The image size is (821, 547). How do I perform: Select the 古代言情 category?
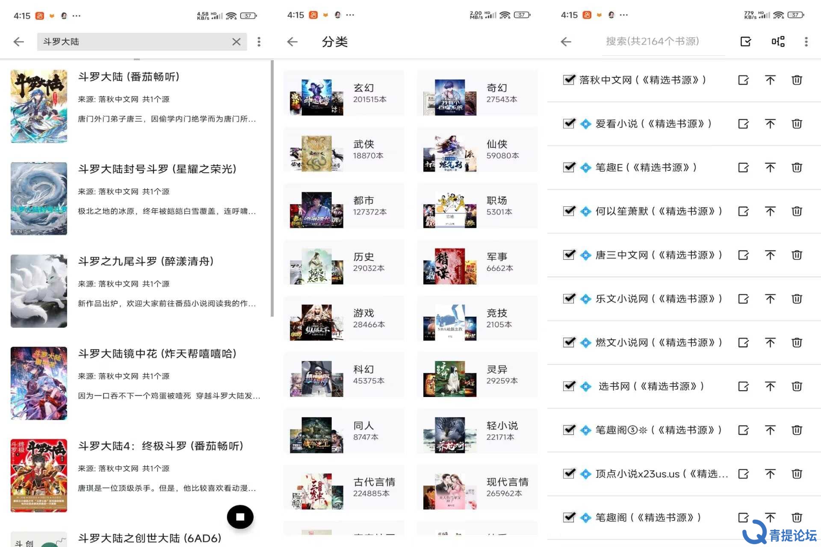pos(344,488)
